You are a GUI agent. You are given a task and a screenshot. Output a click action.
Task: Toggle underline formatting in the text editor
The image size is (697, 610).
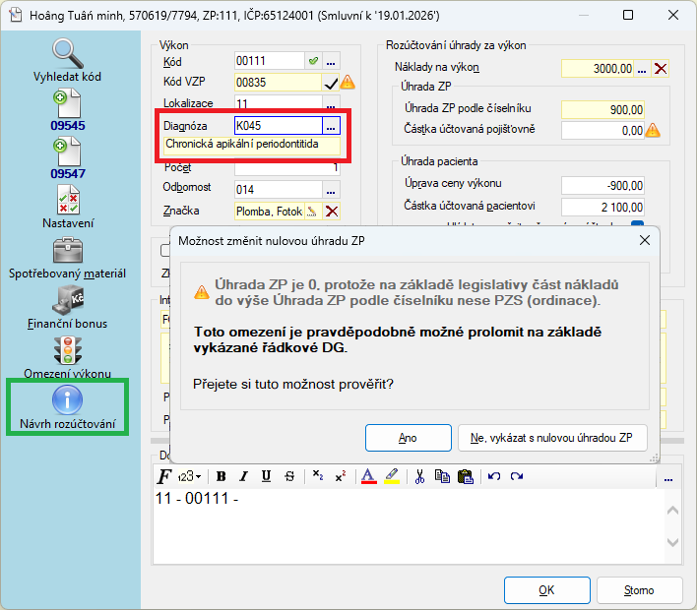coord(266,477)
